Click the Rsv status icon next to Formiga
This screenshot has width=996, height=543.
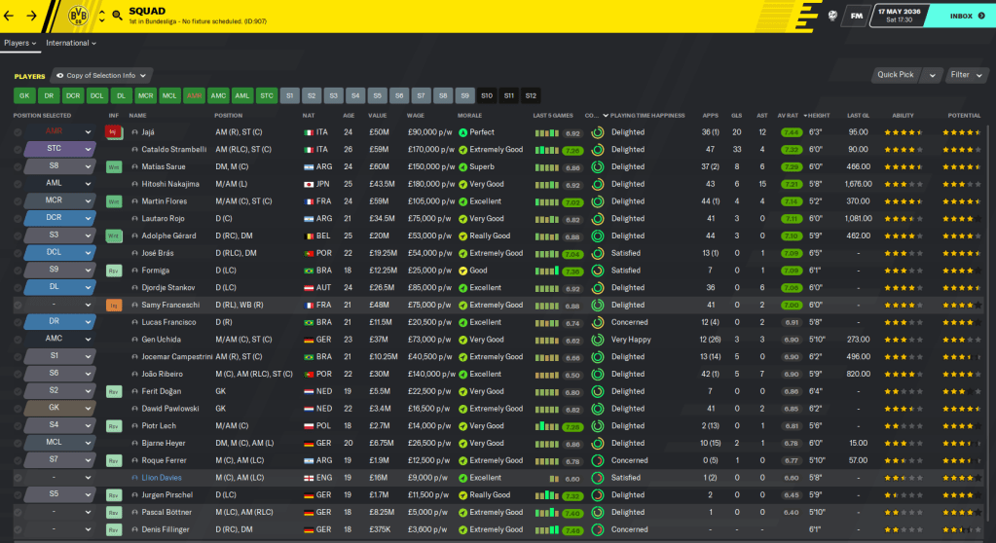pos(113,271)
